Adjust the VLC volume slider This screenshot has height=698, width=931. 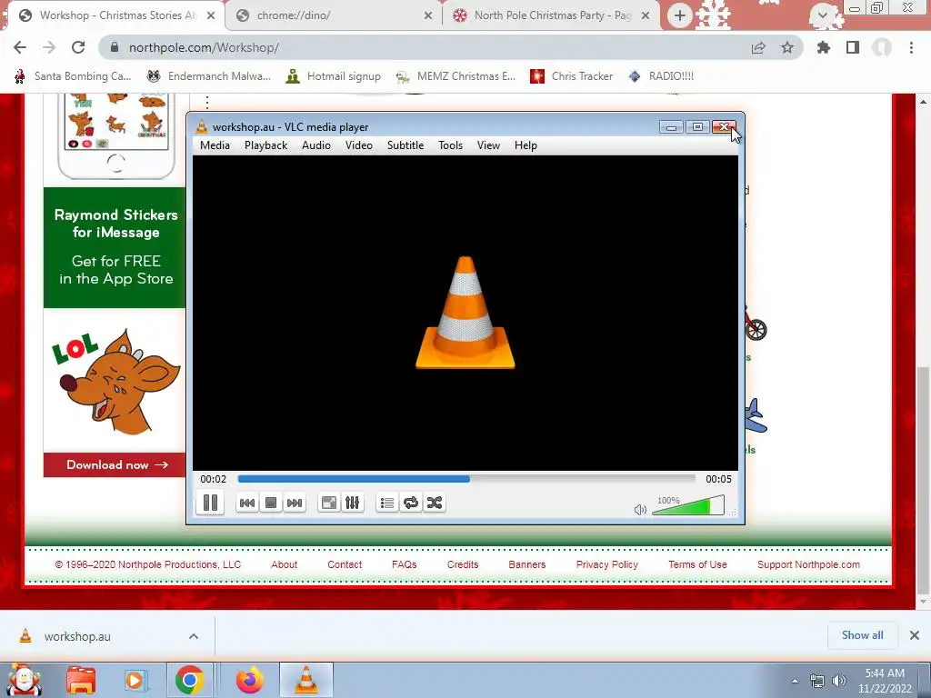[688, 505]
